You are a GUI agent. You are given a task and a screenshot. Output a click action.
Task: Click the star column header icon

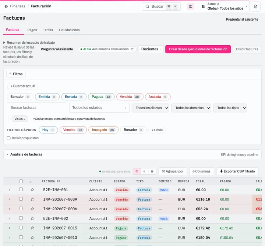coord(31,182)
